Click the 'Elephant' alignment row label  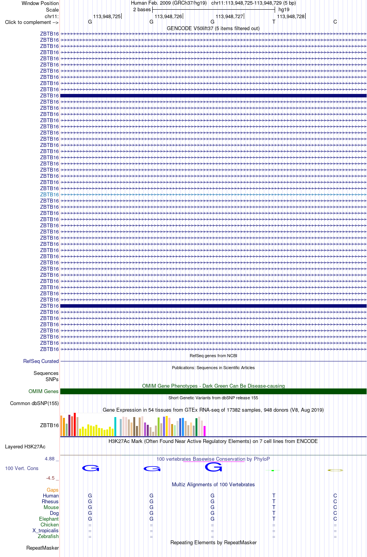click(x=49, y=519)
